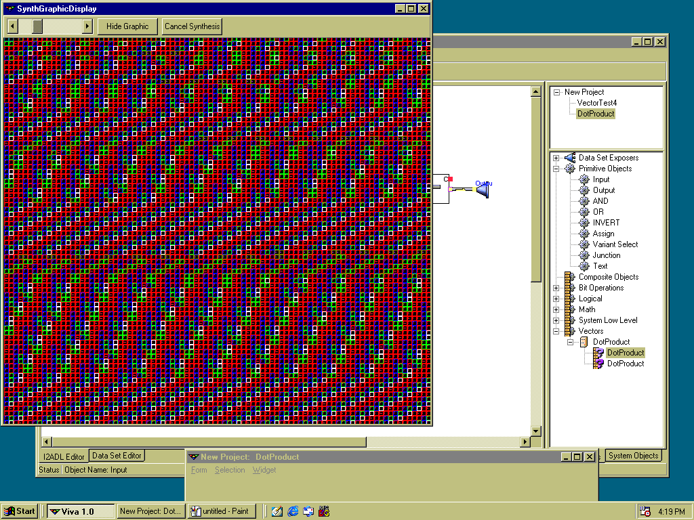The width and height of the screenshot is (694, 520).
Task: Open the Selection menu
Action: point(230,470)
